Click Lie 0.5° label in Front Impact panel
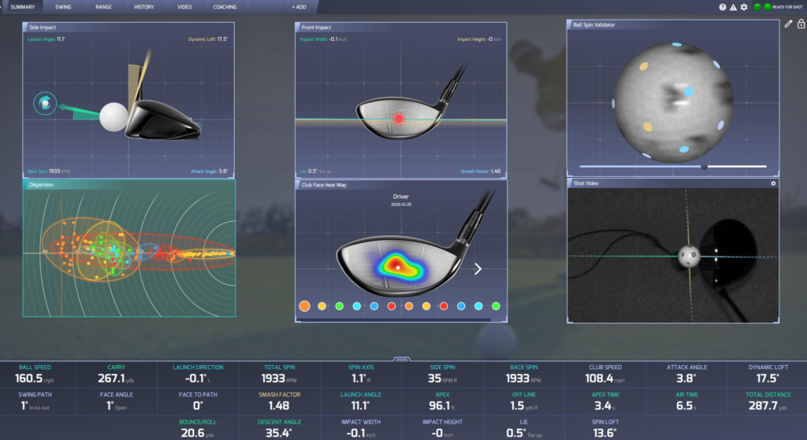This screenshot has height=440, width=807. pyautogui.click(x=315, y=171)
